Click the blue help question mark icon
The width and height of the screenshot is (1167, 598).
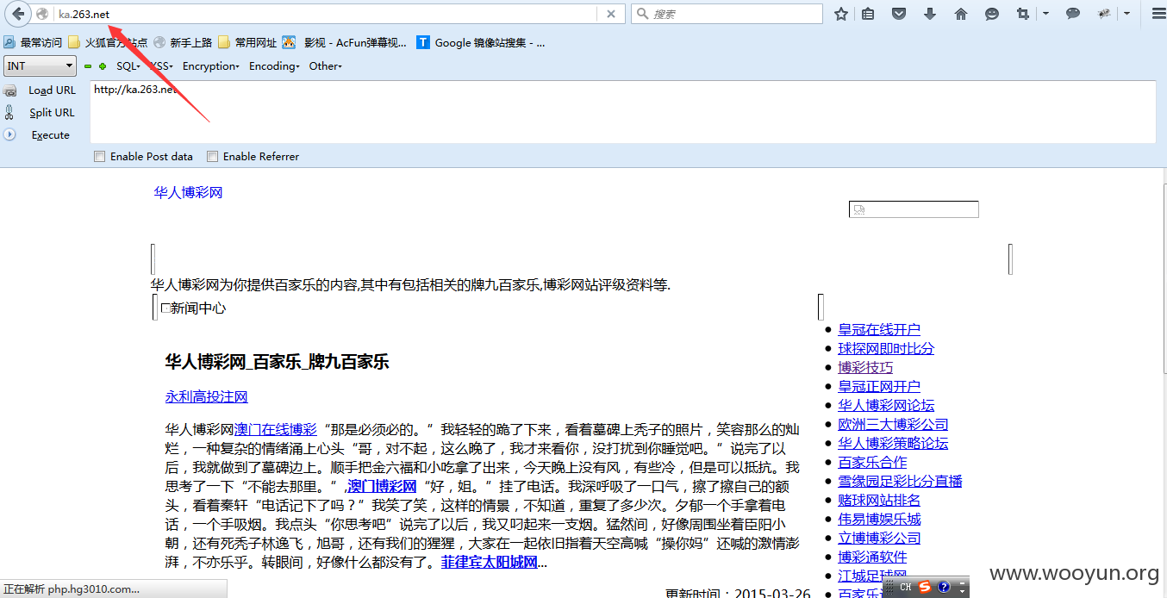pyautogui.click(x=944, y=587)
